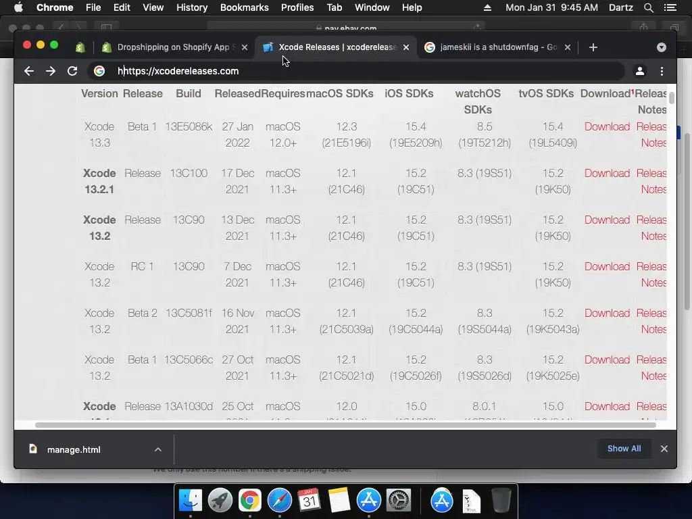Download Xcode 13.2.1 Release 13C100
The image size is (692, 519).
coord(607,174)
